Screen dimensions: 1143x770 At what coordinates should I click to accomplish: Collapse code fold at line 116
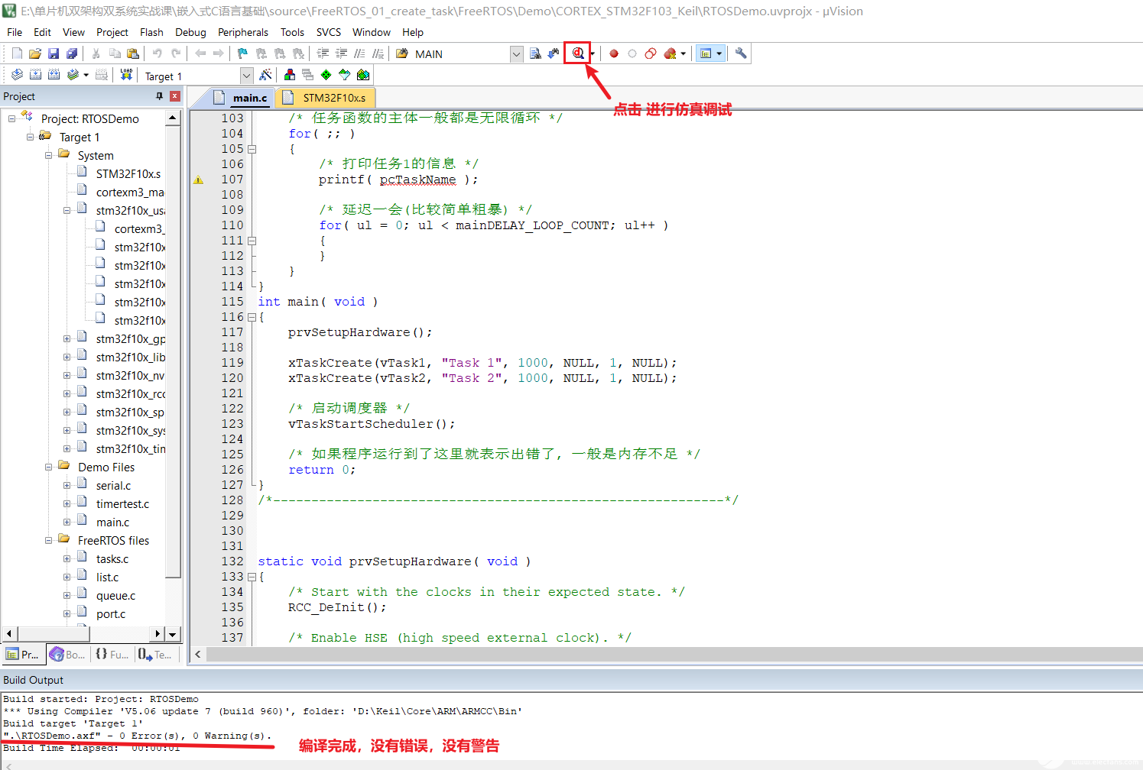(x=252, y=317)
